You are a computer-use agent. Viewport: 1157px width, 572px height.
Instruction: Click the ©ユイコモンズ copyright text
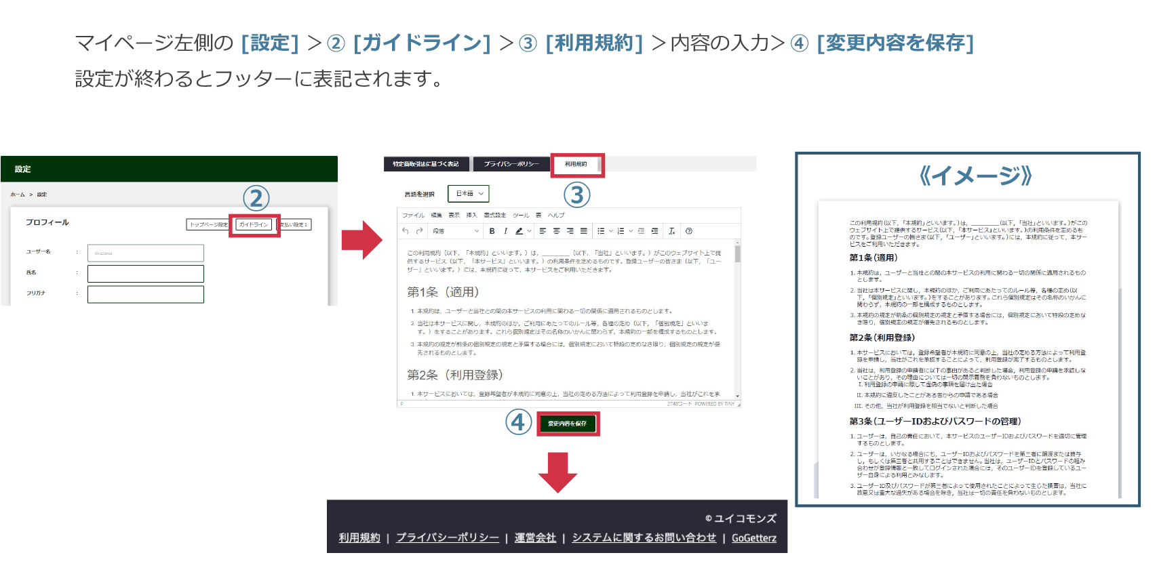(x=741, y=518)
